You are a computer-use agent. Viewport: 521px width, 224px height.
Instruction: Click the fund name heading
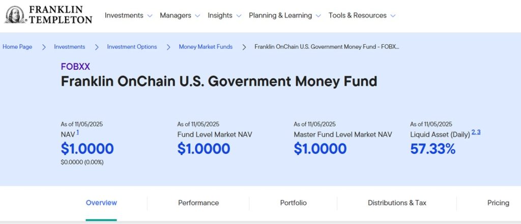coord(219,81)
